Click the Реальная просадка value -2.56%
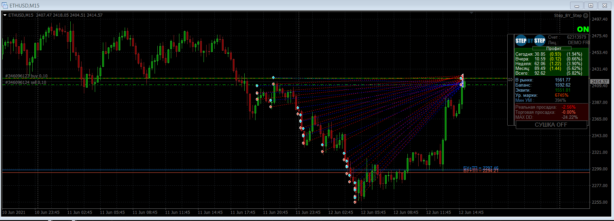Viewport: 614px width, 221px height. click(x=569, y=107)
